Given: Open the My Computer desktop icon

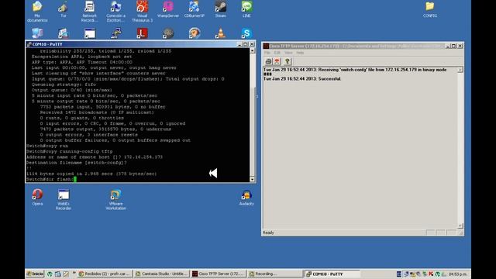Looking at the screenshot, I should (x=37, y=33).
